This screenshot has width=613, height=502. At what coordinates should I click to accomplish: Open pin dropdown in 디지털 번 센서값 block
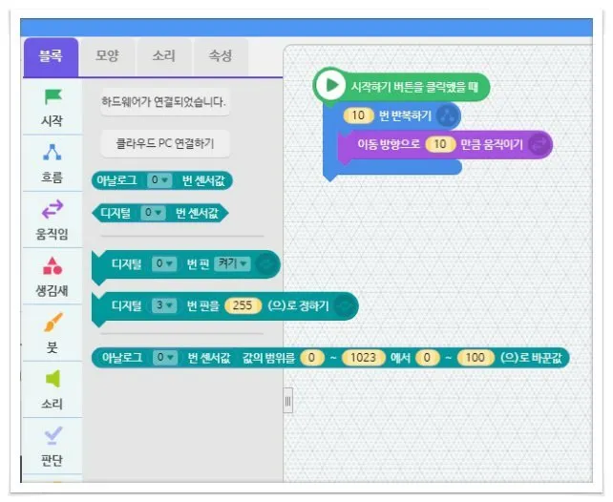pos(153,213)
